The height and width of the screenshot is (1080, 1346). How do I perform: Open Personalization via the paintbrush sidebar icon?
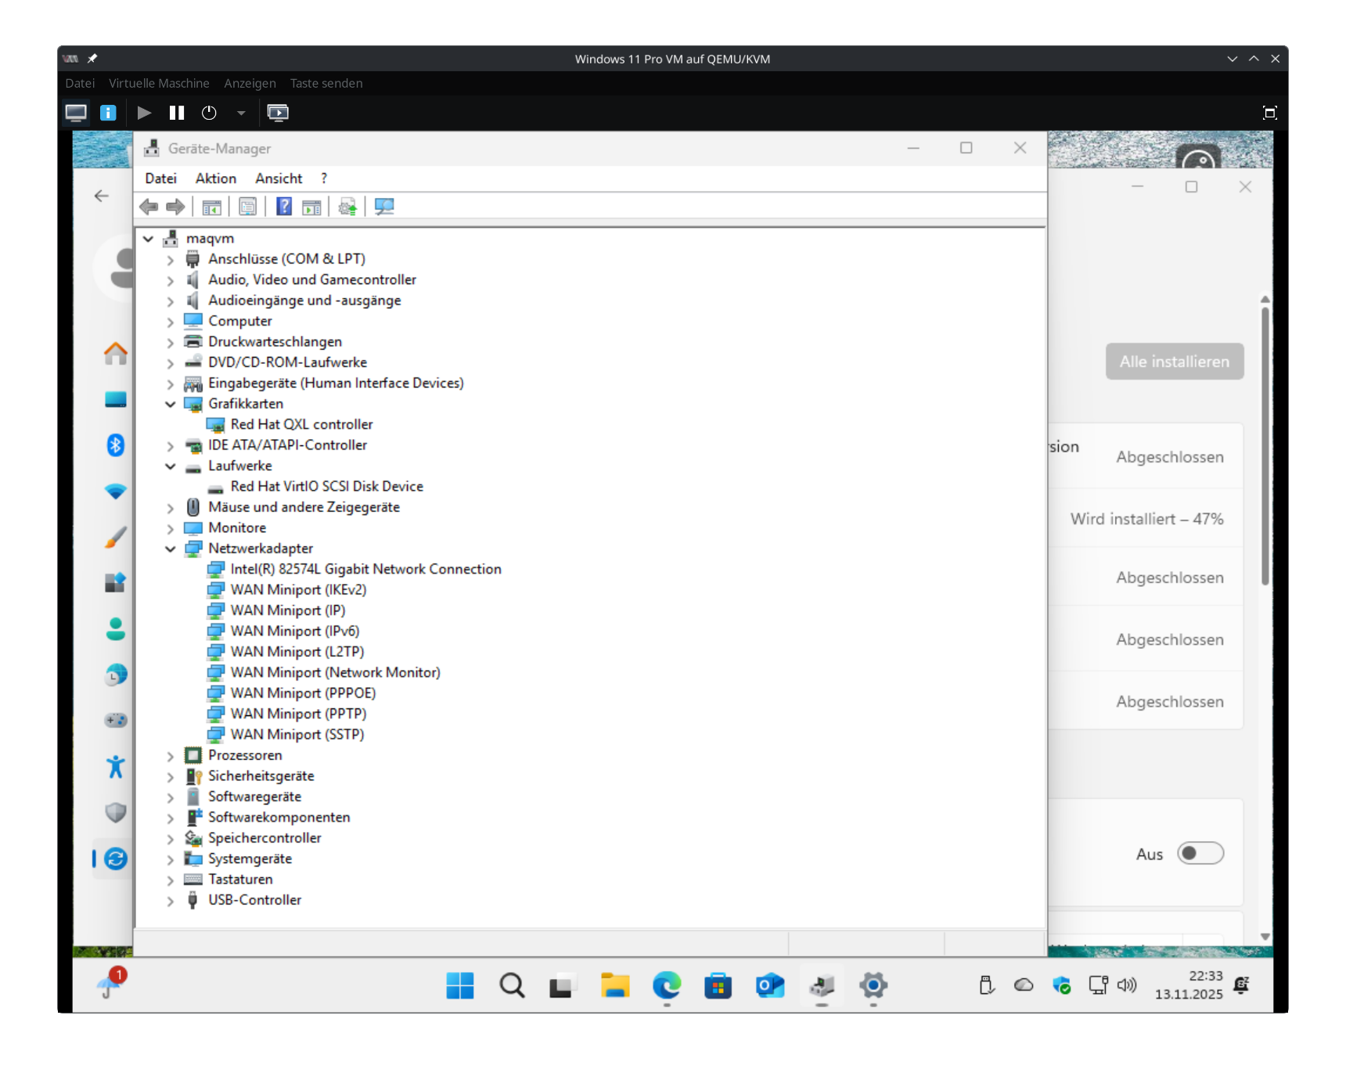pos(116,538)
